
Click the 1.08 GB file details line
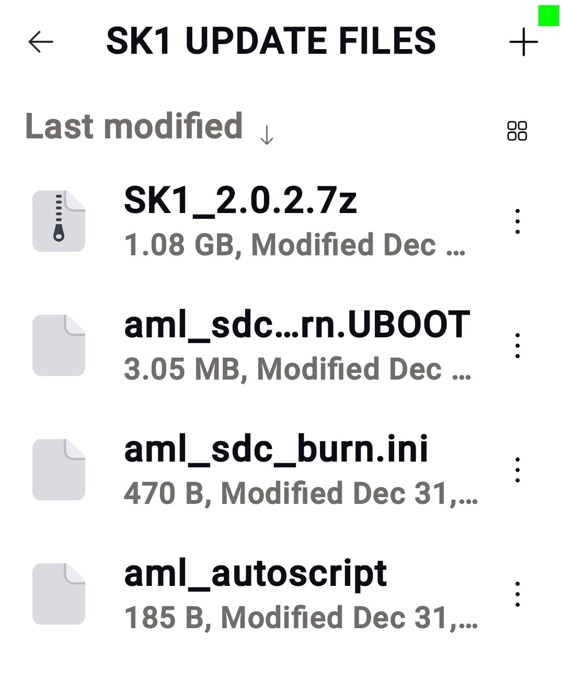pos(294,245)
